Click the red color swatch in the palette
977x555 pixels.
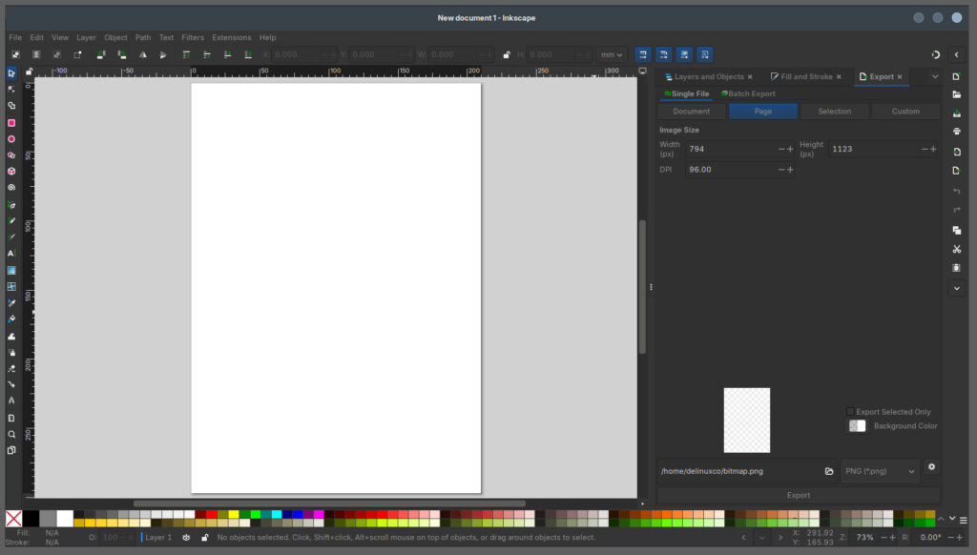(x=210, y=515)
